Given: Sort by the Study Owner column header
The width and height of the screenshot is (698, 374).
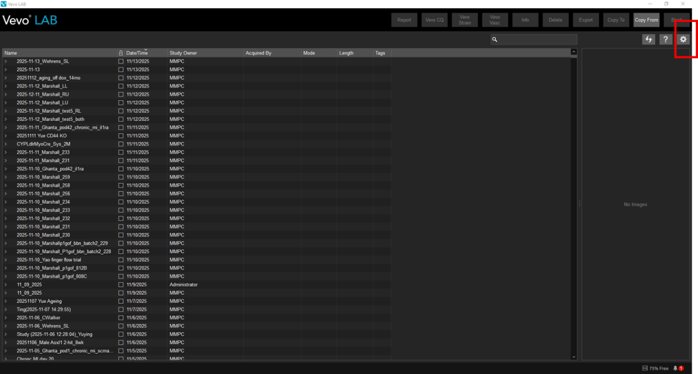Looking at the screenshot, I should [x=206, y=53].
